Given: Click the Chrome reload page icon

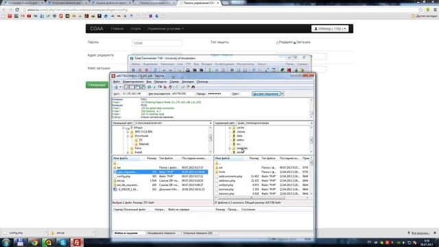Looking at the screenshot, I should (x=17, y=10).
